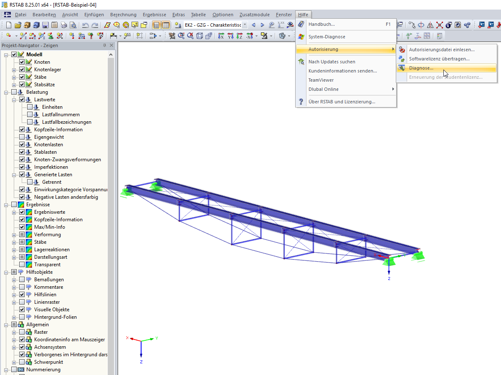Click the Undo arrow icon
The height and width of the screenshot is (375, 501).
[86, 25]
